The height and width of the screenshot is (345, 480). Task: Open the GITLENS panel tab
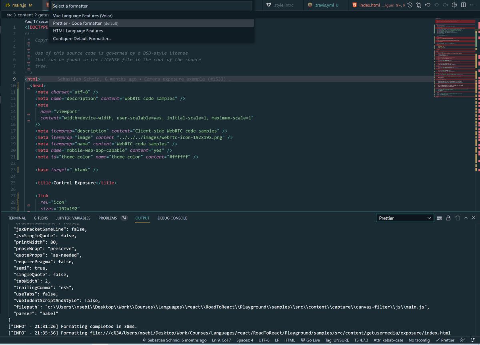pos(41,218)
